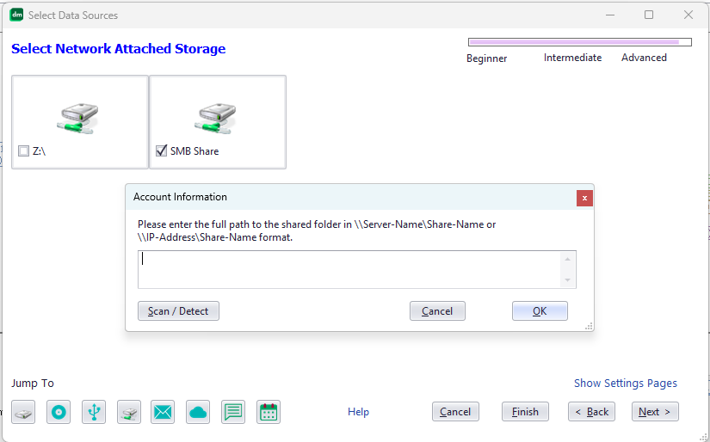
Task: Jump to the USB devices icon
Action: coord(94,412)
